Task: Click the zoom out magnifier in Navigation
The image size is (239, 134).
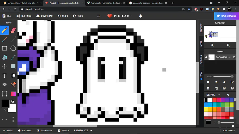Action: [x=228, y=45]
